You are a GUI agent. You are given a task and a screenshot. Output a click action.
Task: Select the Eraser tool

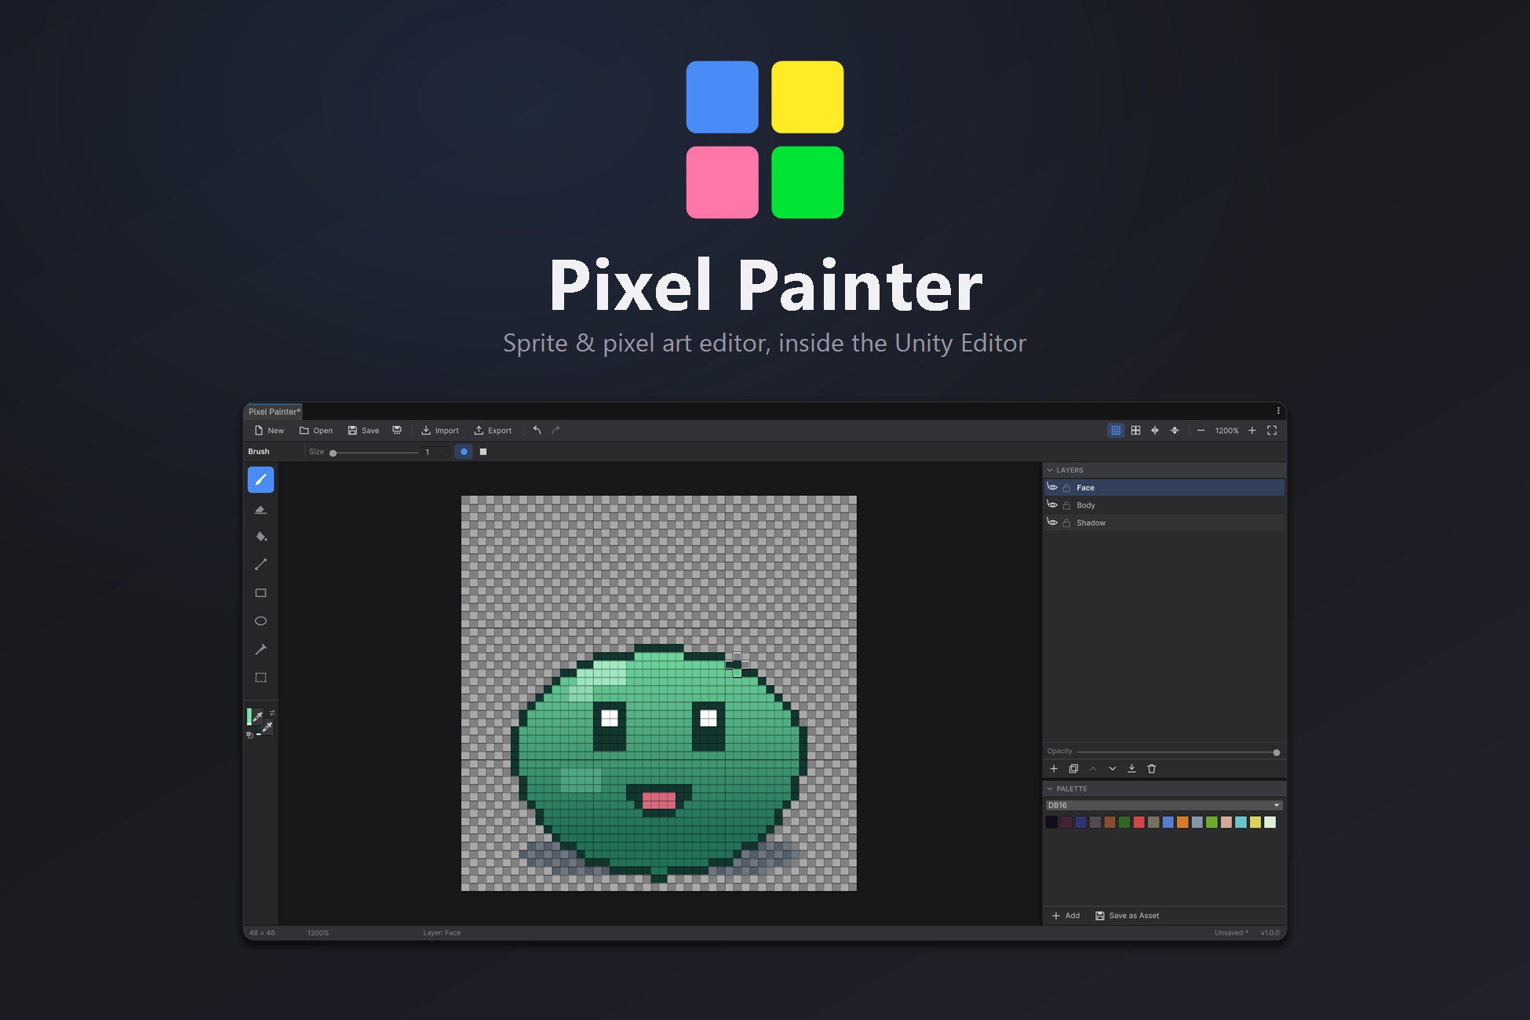pyautogui.click(x=260, y=509)
